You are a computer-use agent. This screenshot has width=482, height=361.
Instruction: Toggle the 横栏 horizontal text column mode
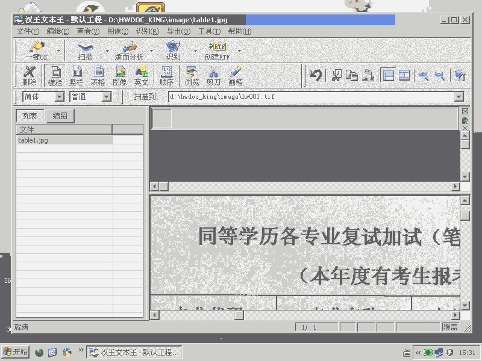[56, 76]
